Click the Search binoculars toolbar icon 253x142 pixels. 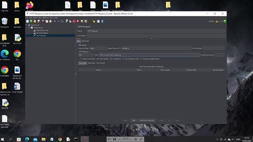click(x=90, y=21)
